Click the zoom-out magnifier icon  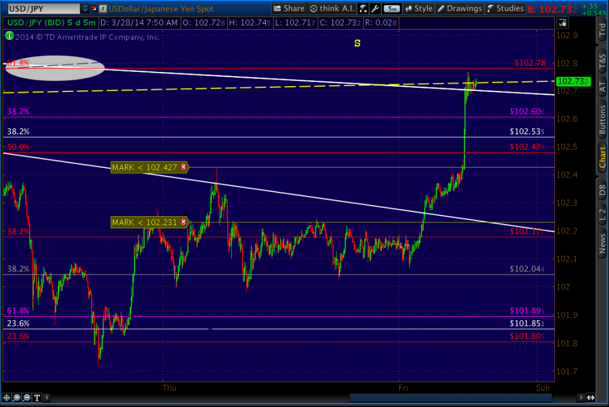coord(26,397)
